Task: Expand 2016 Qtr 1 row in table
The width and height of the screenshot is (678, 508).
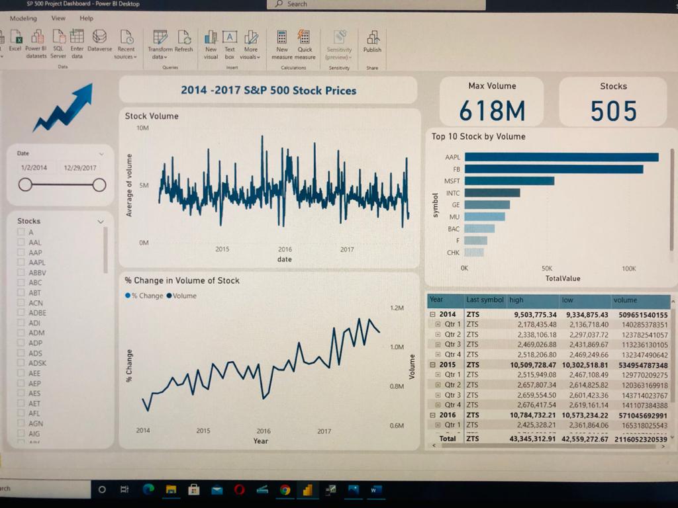Action: [x=438, y=425]
